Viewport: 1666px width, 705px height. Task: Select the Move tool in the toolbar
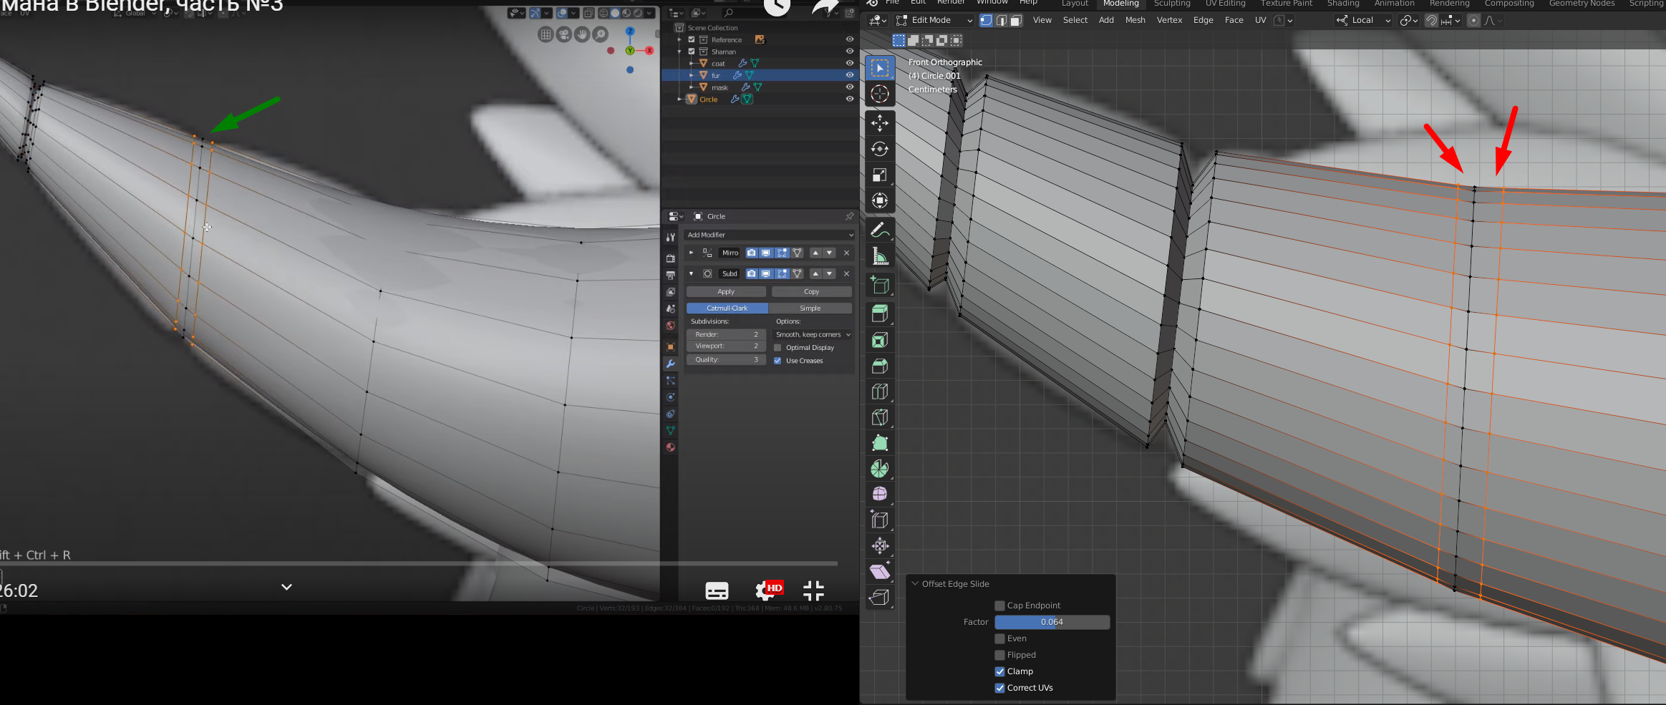880,123
